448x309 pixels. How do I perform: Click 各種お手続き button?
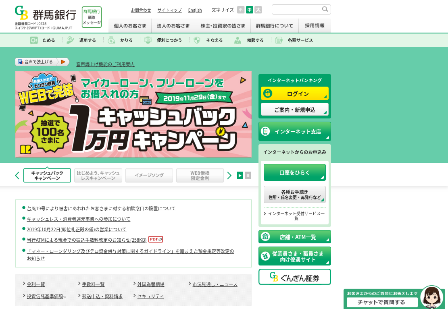[x=295, y=195]
